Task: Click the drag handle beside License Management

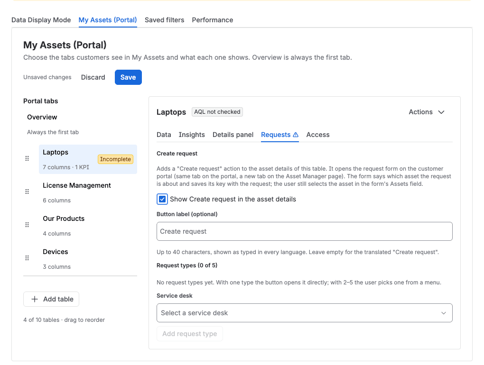Action: pyautogui.click(x=27, y=192)
